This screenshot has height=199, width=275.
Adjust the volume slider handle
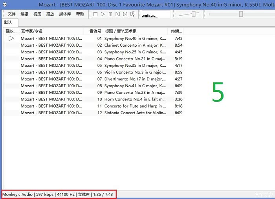click(193, 14)
